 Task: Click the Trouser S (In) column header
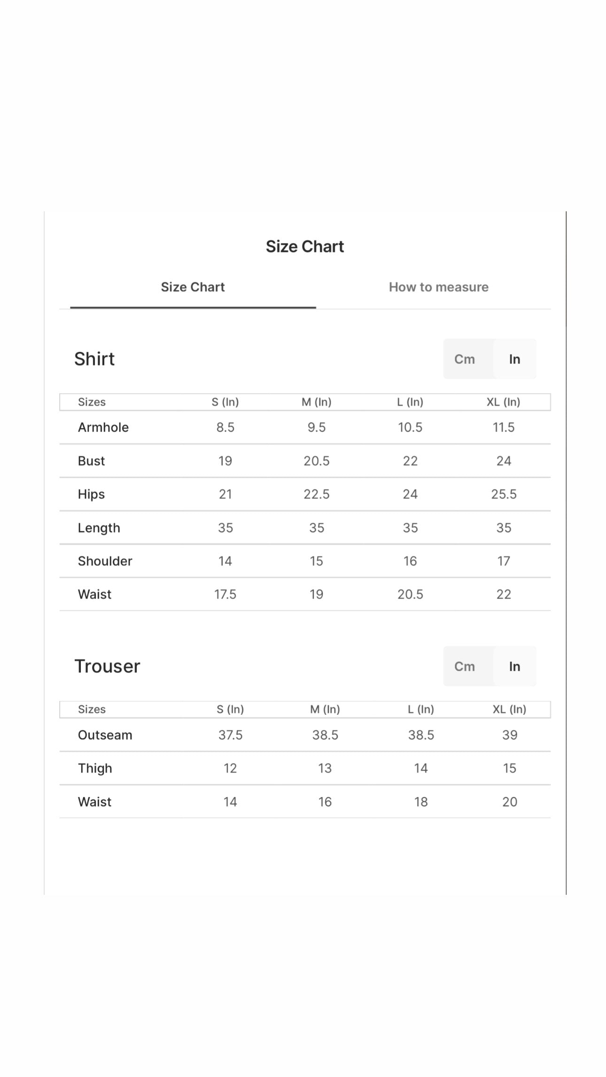[x=230, y=709]
